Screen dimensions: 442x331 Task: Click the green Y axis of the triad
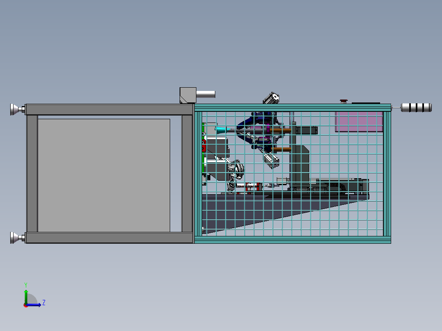pyautogui.click(x=26, y=296)
